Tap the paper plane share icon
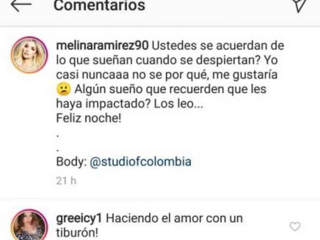 300,5
